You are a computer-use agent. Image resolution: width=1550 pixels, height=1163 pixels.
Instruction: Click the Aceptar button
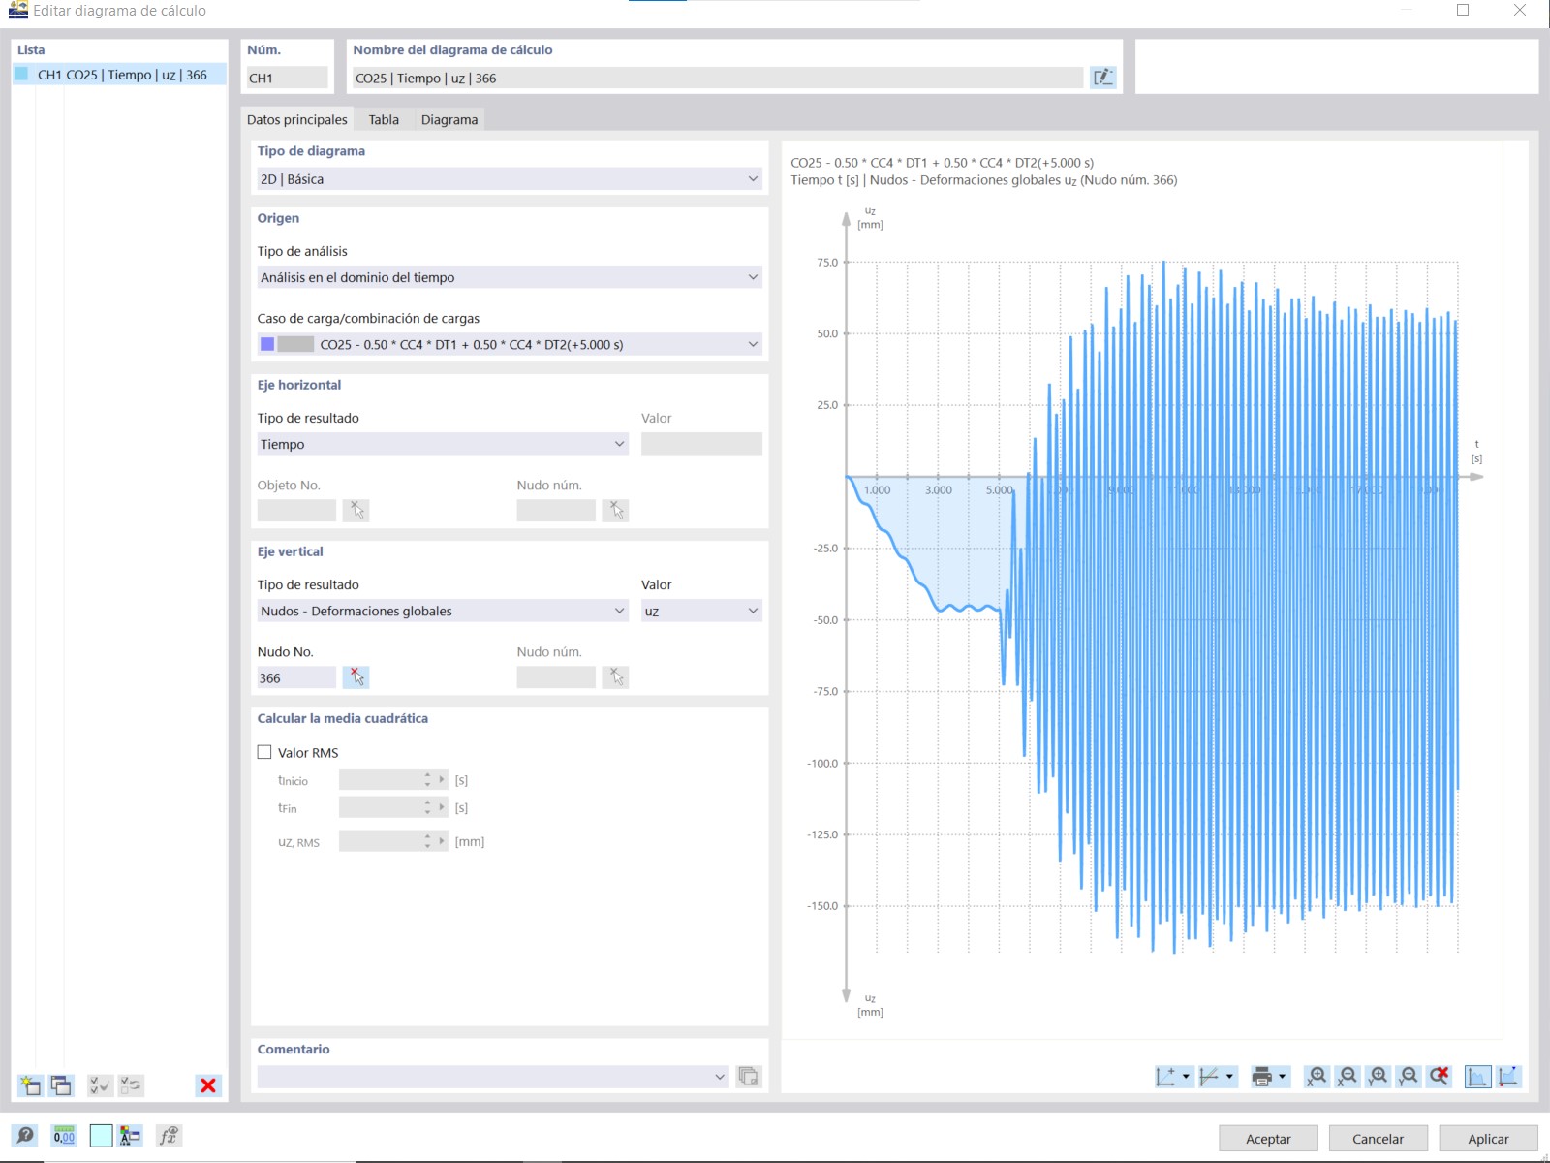point(1268,1139)
